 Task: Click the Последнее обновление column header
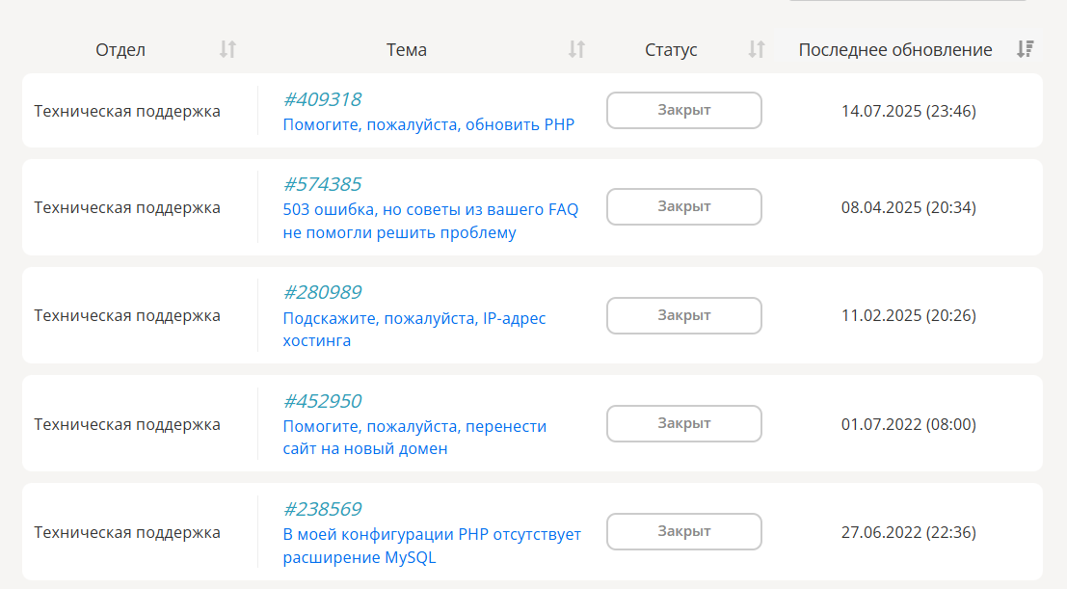(x=894, y=49)
